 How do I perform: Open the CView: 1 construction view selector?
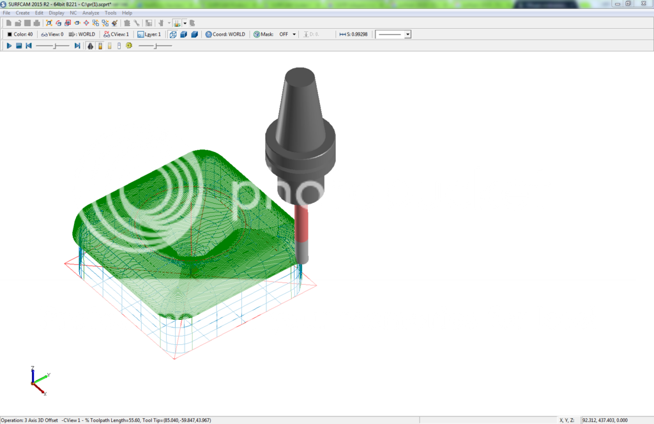116,34
